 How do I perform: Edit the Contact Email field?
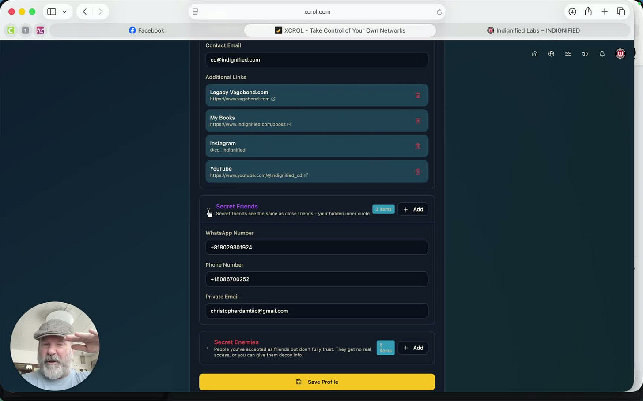coord(317,60)
